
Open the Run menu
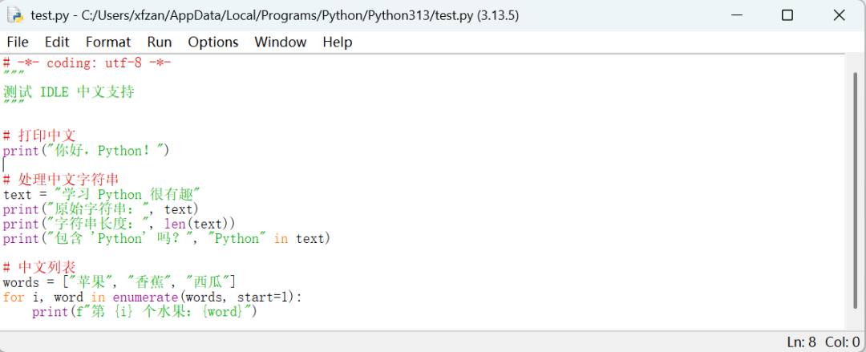[x=159, y=42]
